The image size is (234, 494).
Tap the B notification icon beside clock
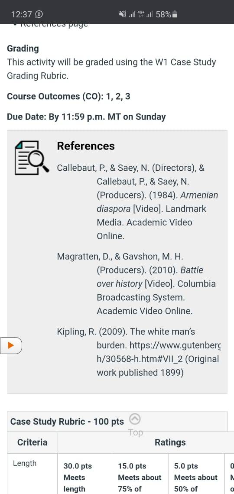(x=39, y=14)
